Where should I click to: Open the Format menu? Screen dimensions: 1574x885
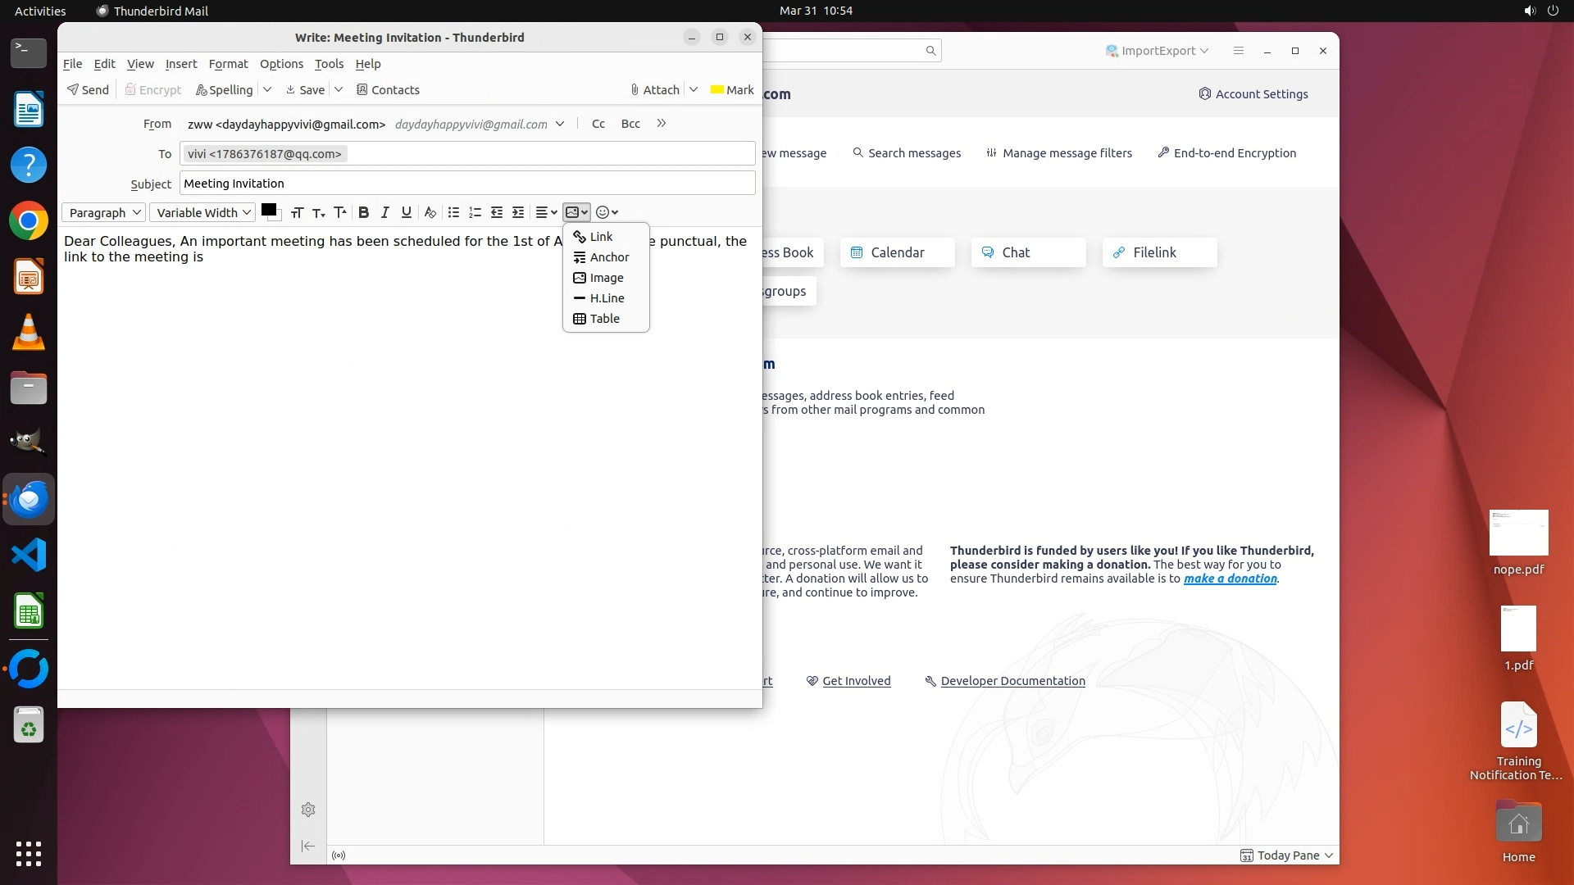[x=228, y=64]
